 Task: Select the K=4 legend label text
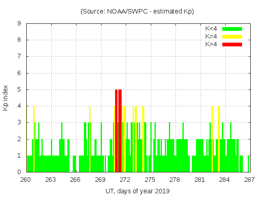point(211,37)
